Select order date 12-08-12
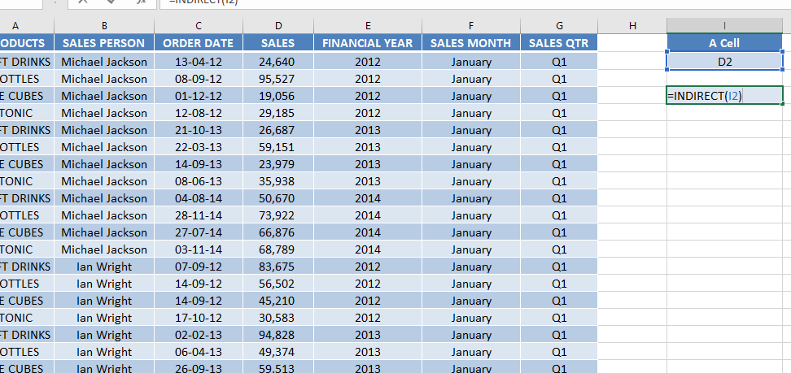The height and width of the screenshot is (373, 791). [x=199, y=113]
